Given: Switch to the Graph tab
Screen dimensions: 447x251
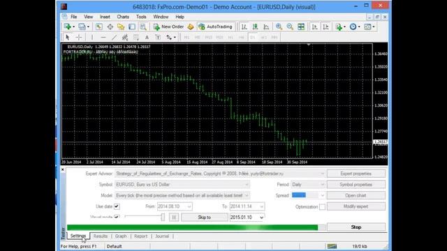Looking at the screenshot, I should pos(121,236).
